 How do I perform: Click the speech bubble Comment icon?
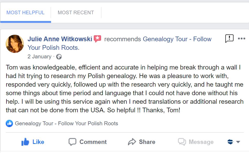pos(73,142)
